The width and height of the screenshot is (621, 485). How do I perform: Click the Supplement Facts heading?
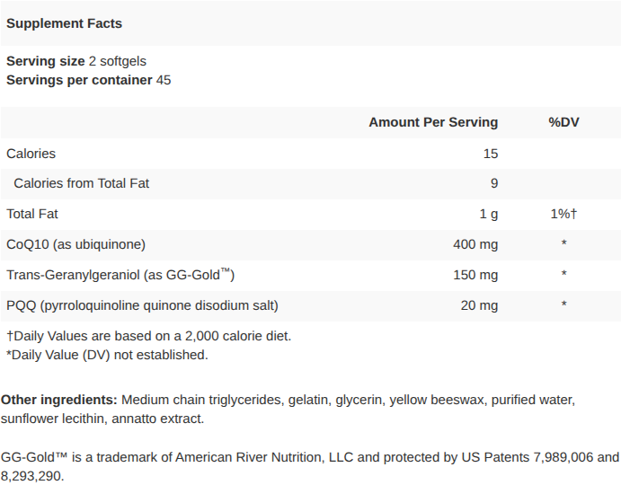[x=64, y=22]
